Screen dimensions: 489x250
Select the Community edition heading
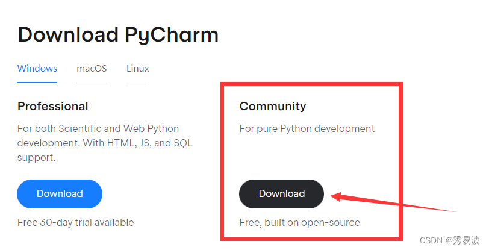coord(272,106)
